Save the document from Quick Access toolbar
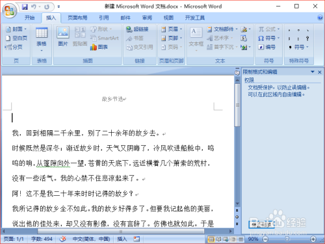Image resolution: width=325 pixels, height=244 pixels. pyautogui.click(x=25, y=7)
